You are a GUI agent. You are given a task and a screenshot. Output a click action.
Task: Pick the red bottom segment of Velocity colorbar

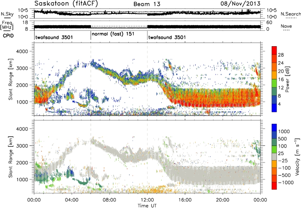tap(274, 186)
